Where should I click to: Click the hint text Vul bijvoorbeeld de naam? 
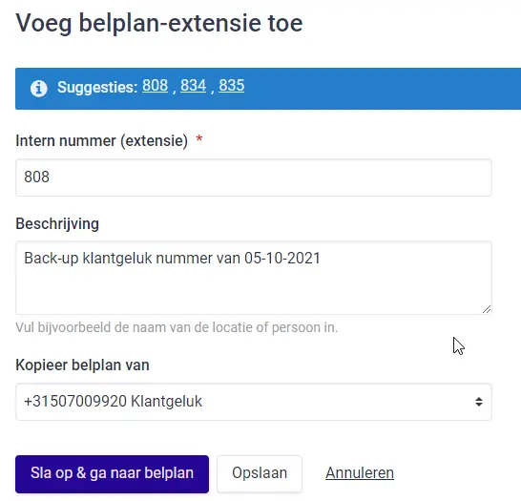click(x=177, y=327)
